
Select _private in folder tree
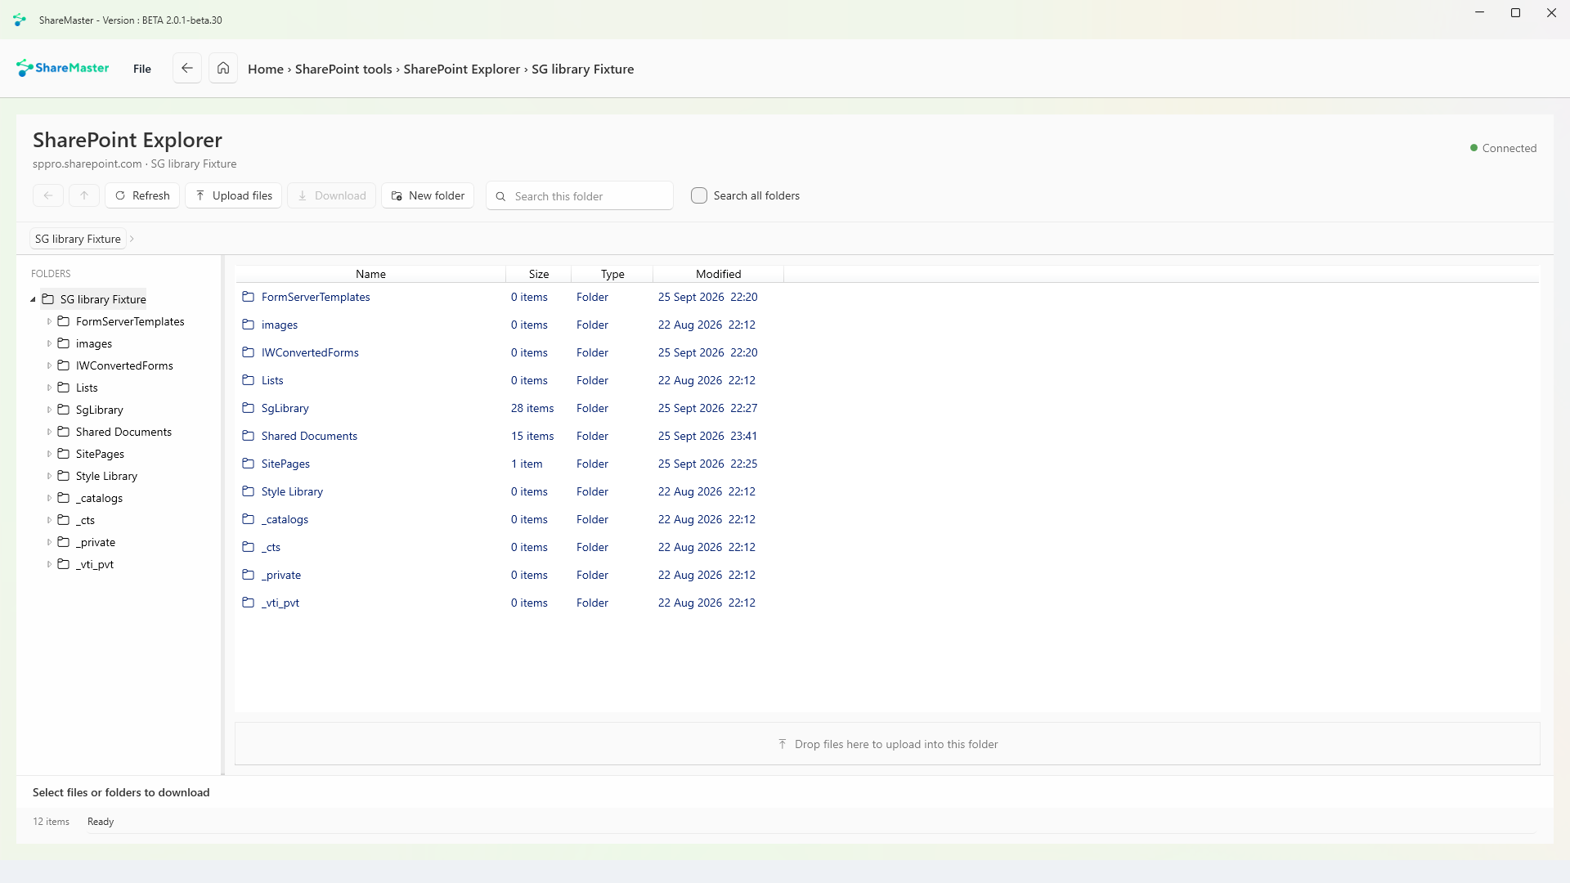96,542
